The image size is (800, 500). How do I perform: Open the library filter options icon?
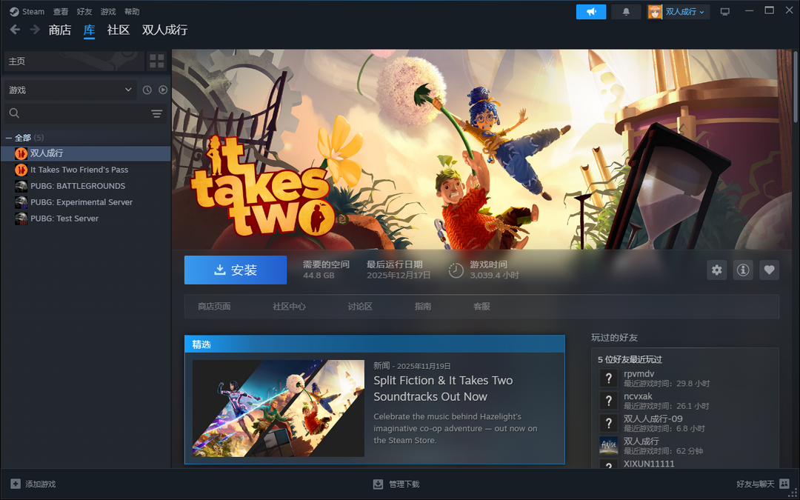(x=156, y=113)
